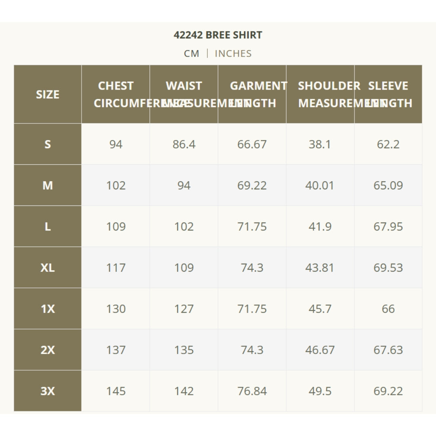The width and height of the screenshot is (436, 436).
Task: Click the 42242 BREE SHIRT title
Action: [218, 35]
